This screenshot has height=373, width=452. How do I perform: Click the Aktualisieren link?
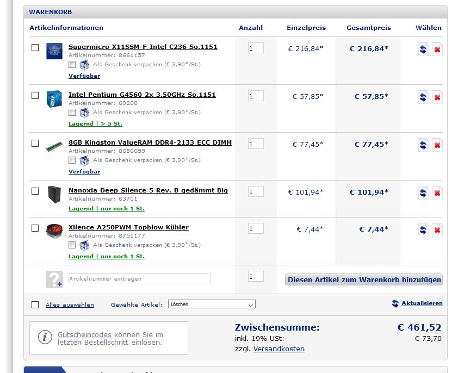pyautogui.click(x=422, y=303)
